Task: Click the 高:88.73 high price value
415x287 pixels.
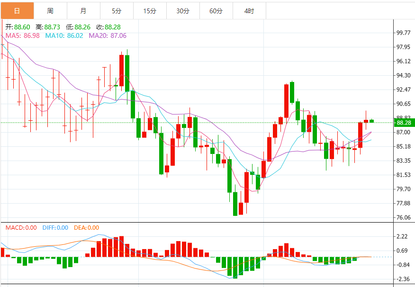Action: point(48,27)
